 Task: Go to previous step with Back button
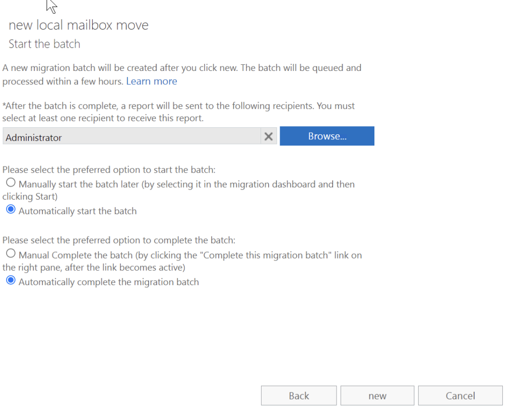tap(299, 396)
